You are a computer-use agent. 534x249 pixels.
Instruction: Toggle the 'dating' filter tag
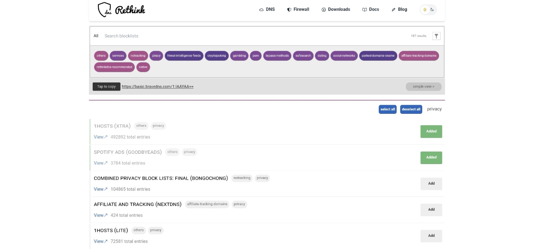[322, 56]
